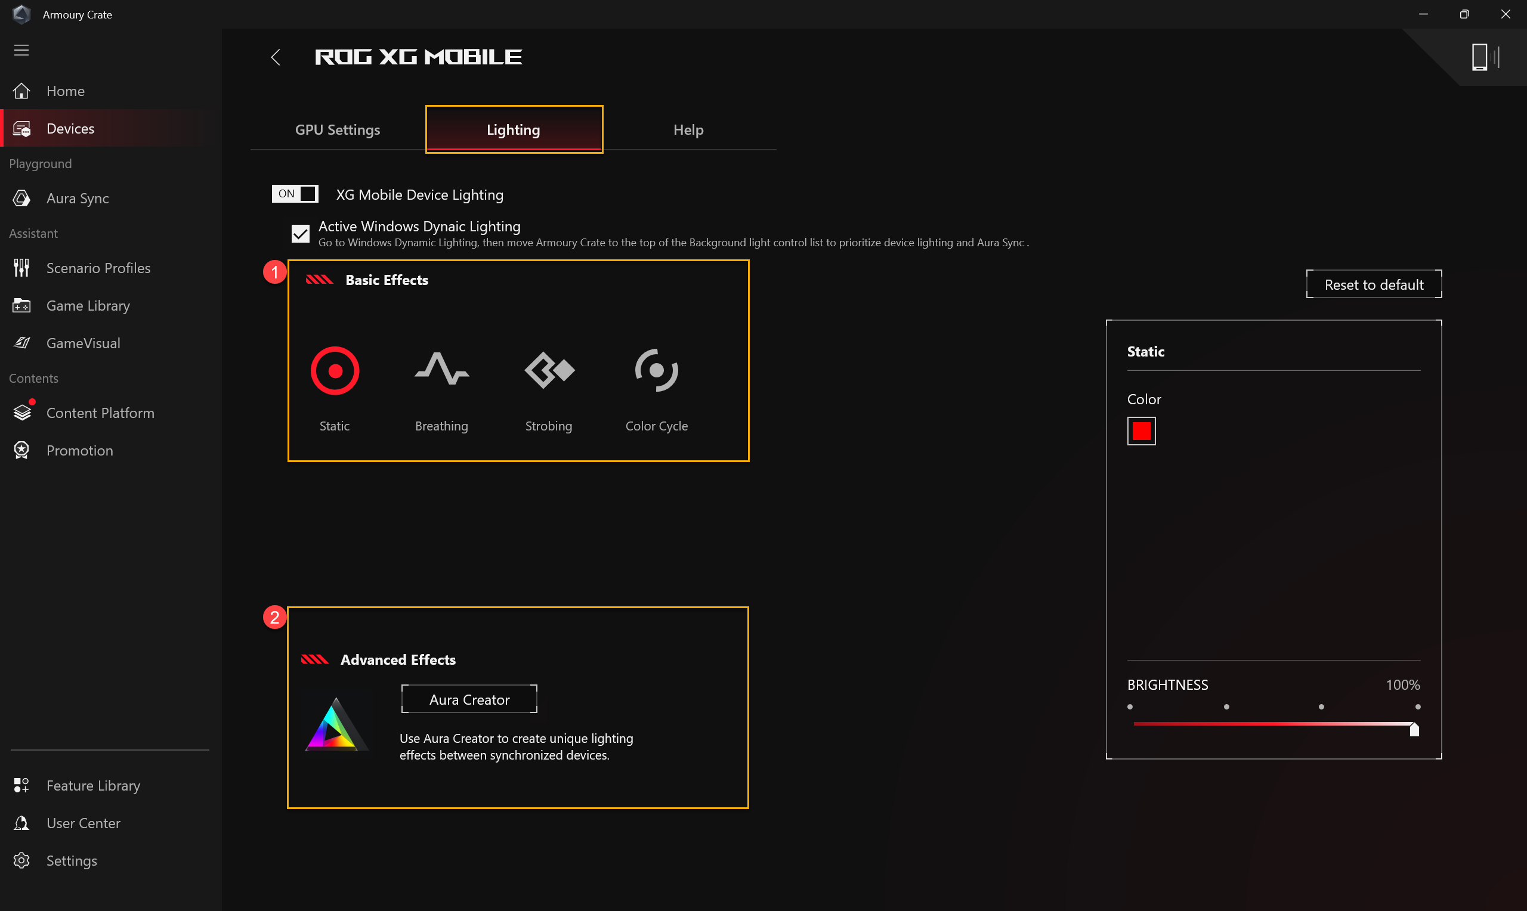Click the Aura Creator description text
Image resolution: width=1527 pixels, height=911 pixels.
tap(517, 746)
